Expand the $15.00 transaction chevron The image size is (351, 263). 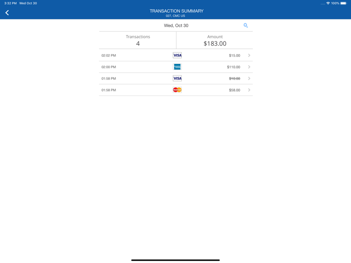[249, 56]
